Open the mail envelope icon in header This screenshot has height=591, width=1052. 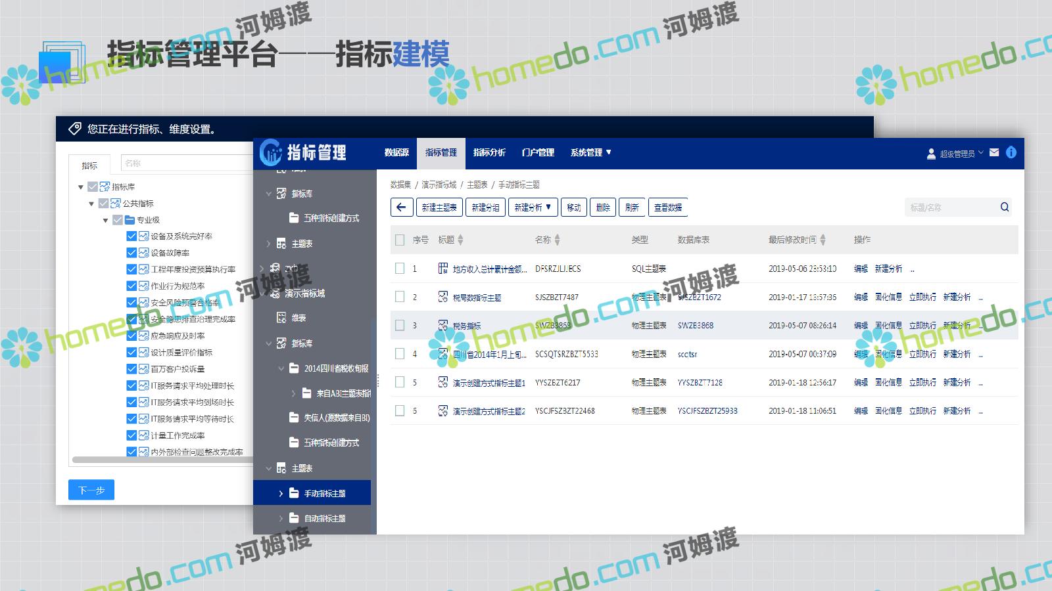[994, 152]
